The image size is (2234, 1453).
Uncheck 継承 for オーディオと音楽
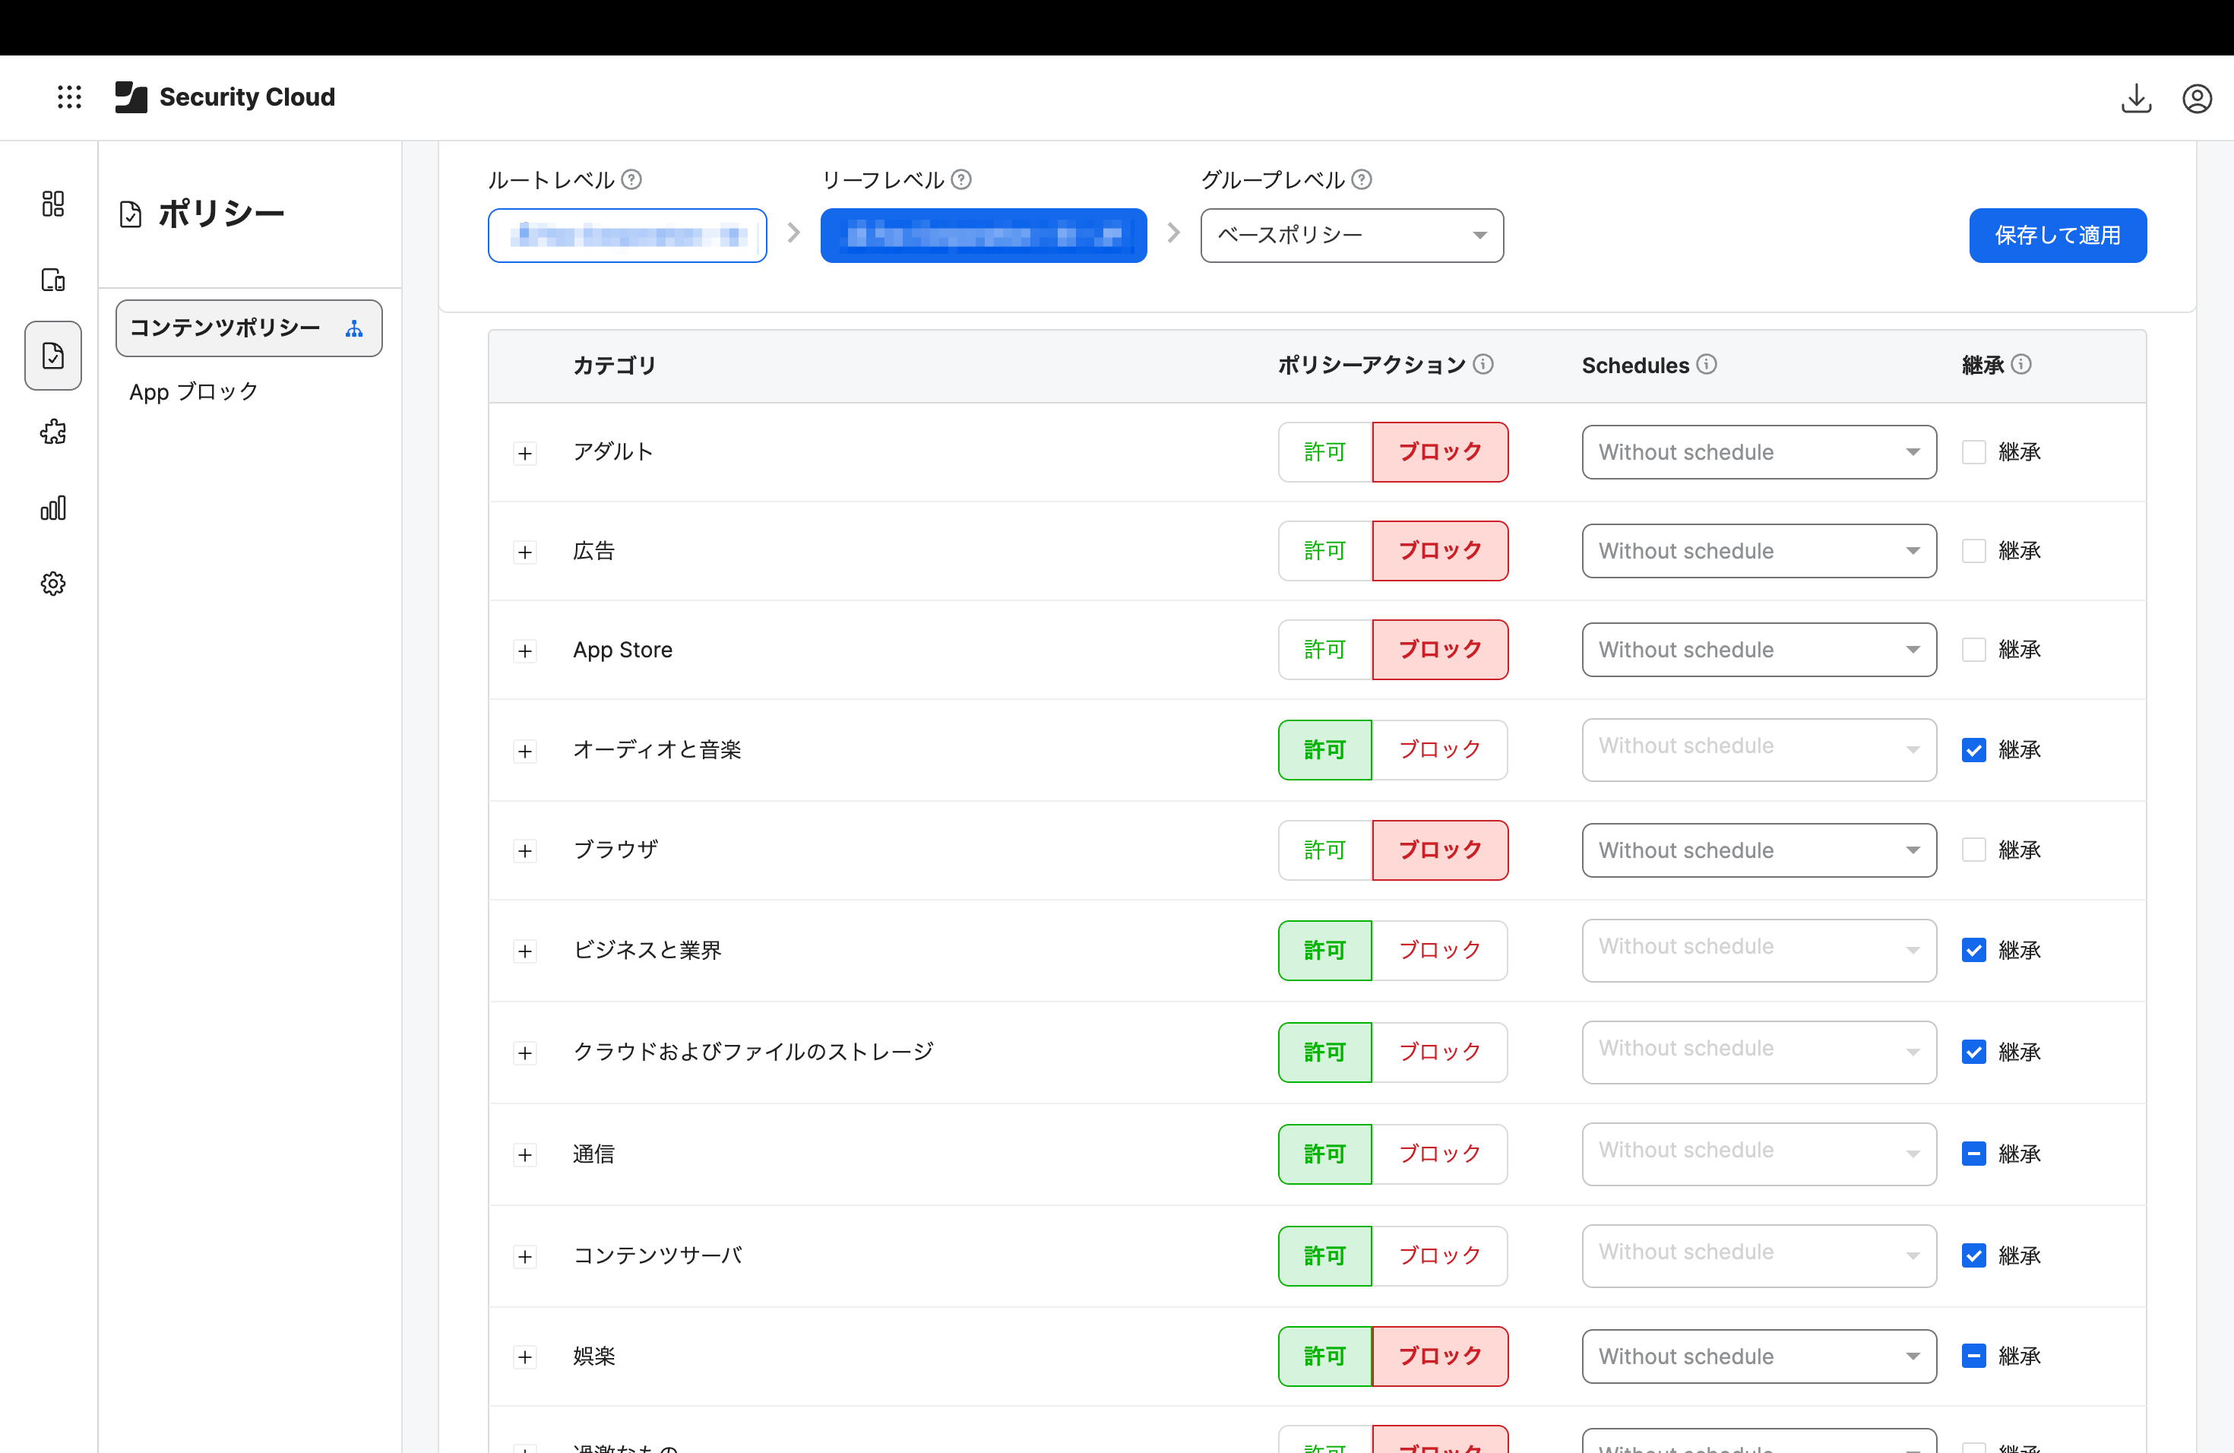click(x=1973, y=750)
